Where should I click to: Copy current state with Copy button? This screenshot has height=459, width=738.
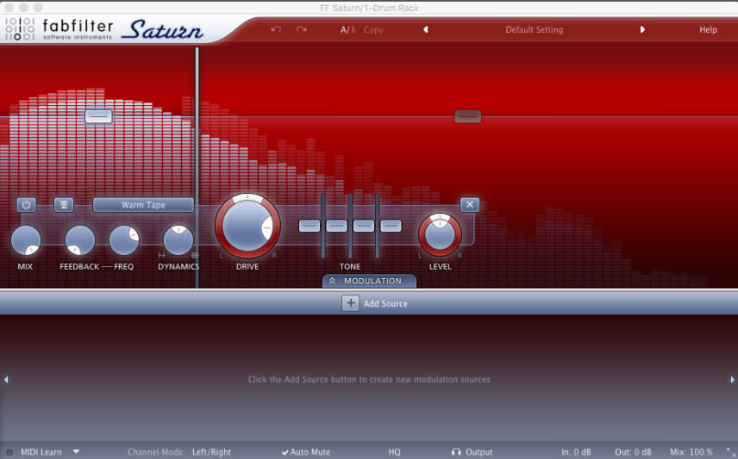(x=373, y=29)
